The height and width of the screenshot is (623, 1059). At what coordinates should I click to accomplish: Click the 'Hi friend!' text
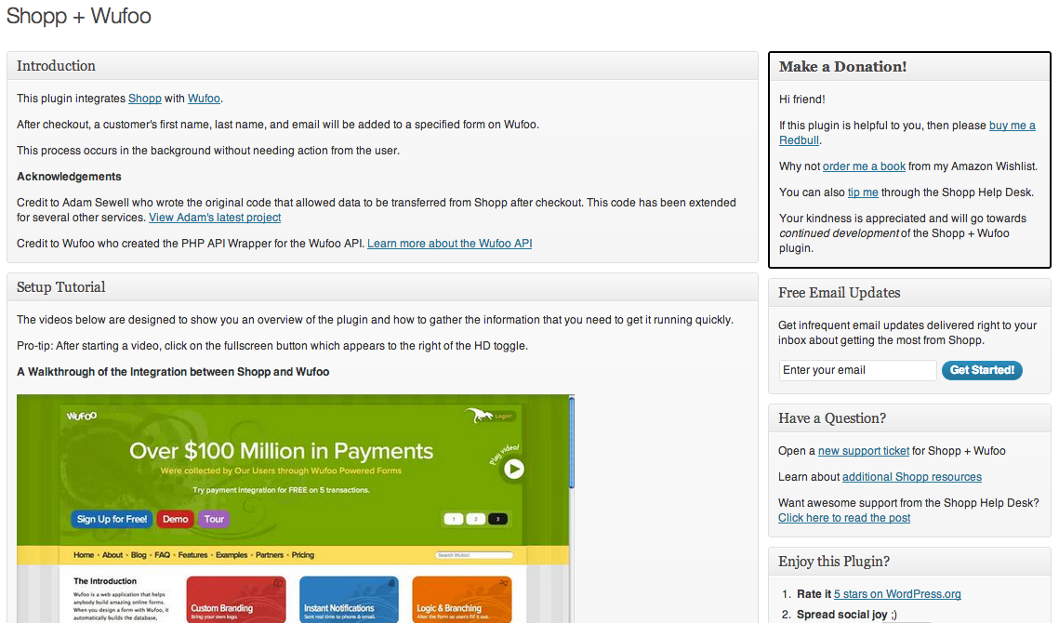pos(801,99)
